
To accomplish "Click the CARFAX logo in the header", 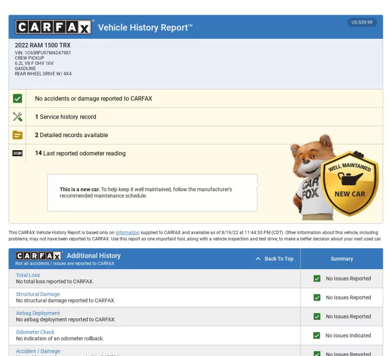I will pyautogui.click(x=54, y=27).
